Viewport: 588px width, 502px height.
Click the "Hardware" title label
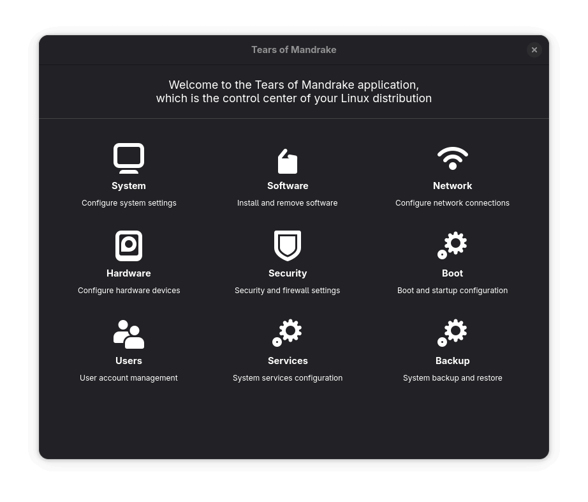coord(129,273)
